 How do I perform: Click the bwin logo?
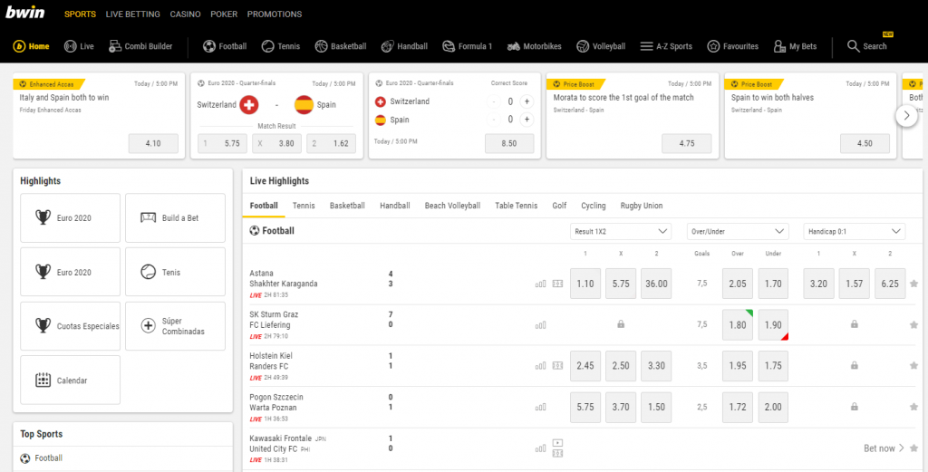pos(24,13)
